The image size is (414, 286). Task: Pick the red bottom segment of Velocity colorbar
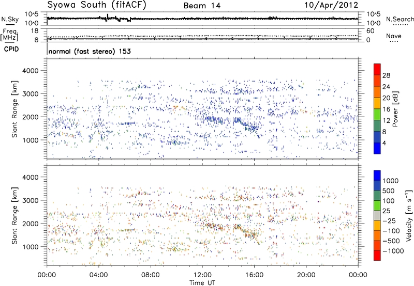click(377, 256)
